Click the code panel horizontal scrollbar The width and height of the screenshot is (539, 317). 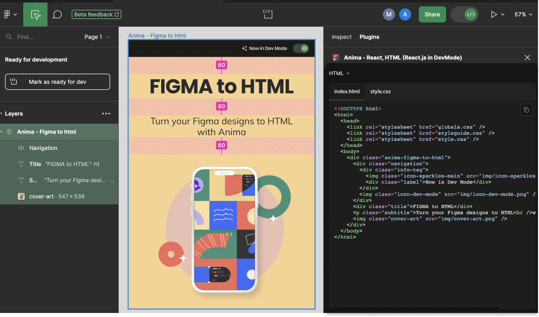pos(414,308)
